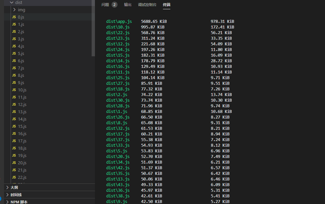Click dist\12.js in terminal output

coord(118,44)
